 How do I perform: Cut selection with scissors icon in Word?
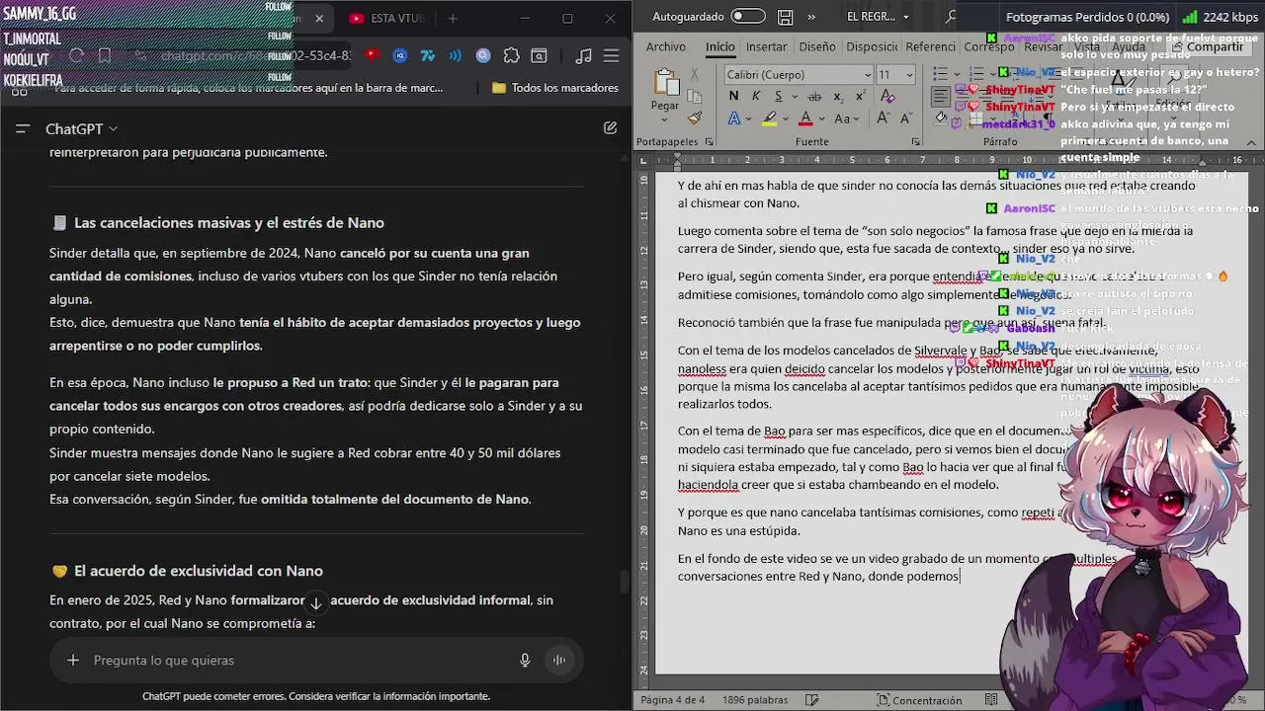click(x=695, y=74)
